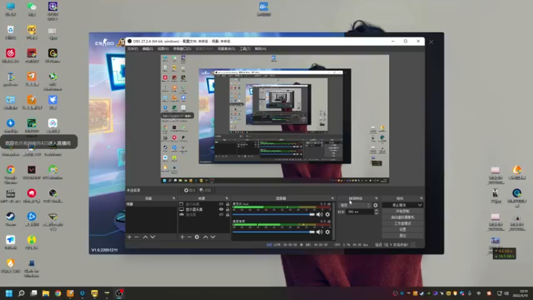Lock the 显示器采集 source
Screen dimensions: 533x300
coord(227,209)
